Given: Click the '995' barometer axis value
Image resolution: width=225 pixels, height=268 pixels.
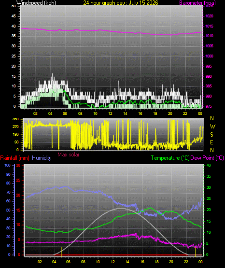Looking at the screenshot, I should click(x=209, y=66).
